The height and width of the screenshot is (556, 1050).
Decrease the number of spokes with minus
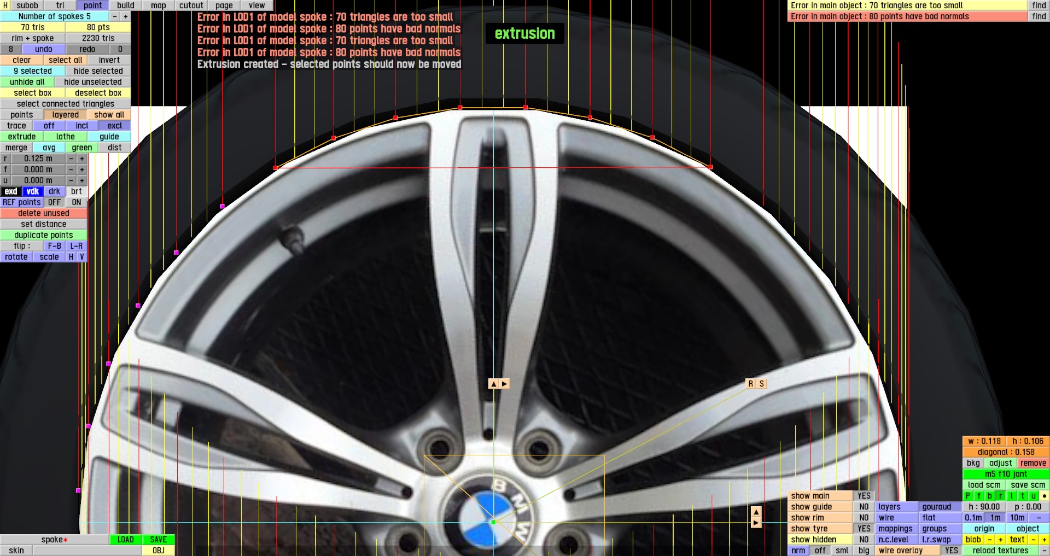point(115,16)
